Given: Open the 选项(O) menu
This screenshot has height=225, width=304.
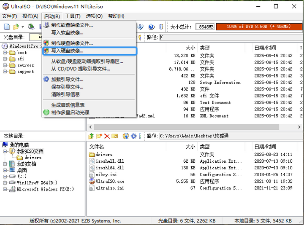Looking at the screenshot, I should coord(94,16).
